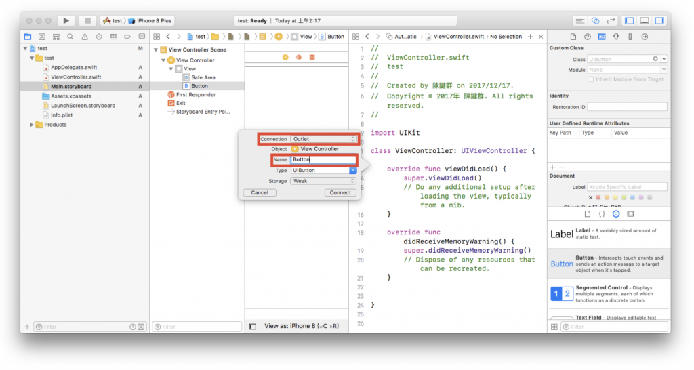This screenshot has width=694, height=370.
Task: Open the Test navigator
Action: click(99, 37)
